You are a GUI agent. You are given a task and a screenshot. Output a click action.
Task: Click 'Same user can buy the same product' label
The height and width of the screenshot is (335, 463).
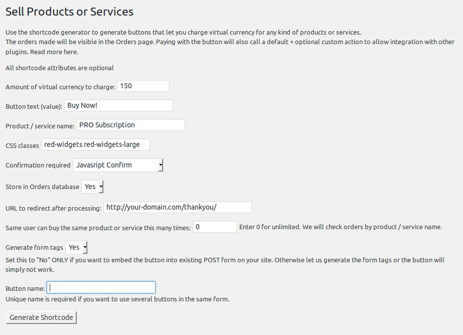(x=98, y=228)
